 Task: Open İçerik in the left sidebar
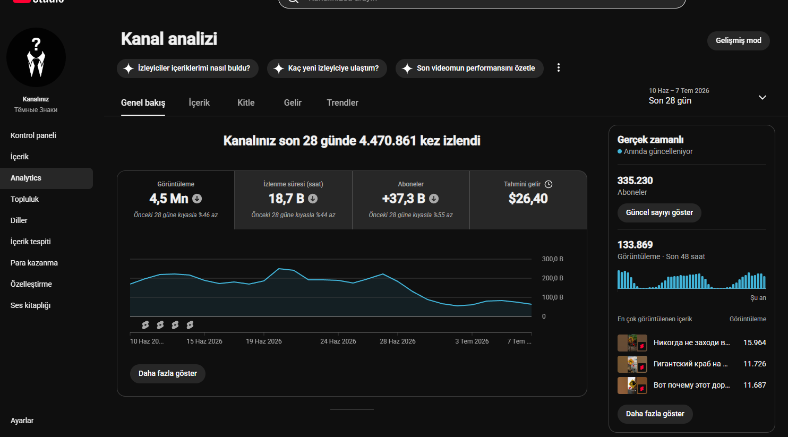[46, 157]
